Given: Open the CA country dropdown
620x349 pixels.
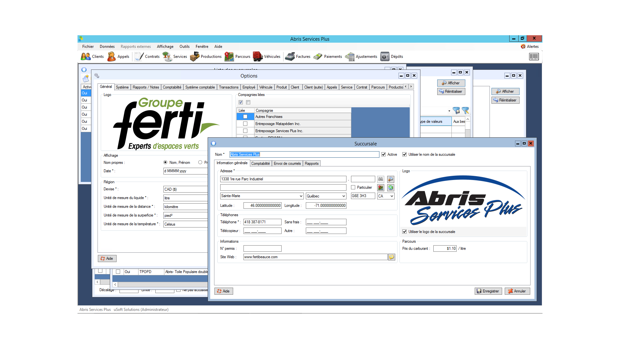Looking at the screenshot, I should (392, 196).
